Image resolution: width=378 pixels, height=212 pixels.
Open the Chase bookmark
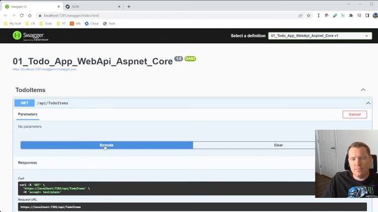coord(92,24)
